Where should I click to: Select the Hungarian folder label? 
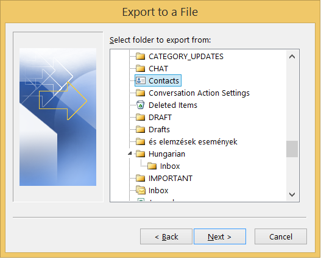coord(167,154)
